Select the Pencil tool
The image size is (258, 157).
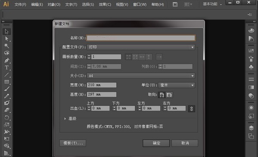(x=6, y=96)
